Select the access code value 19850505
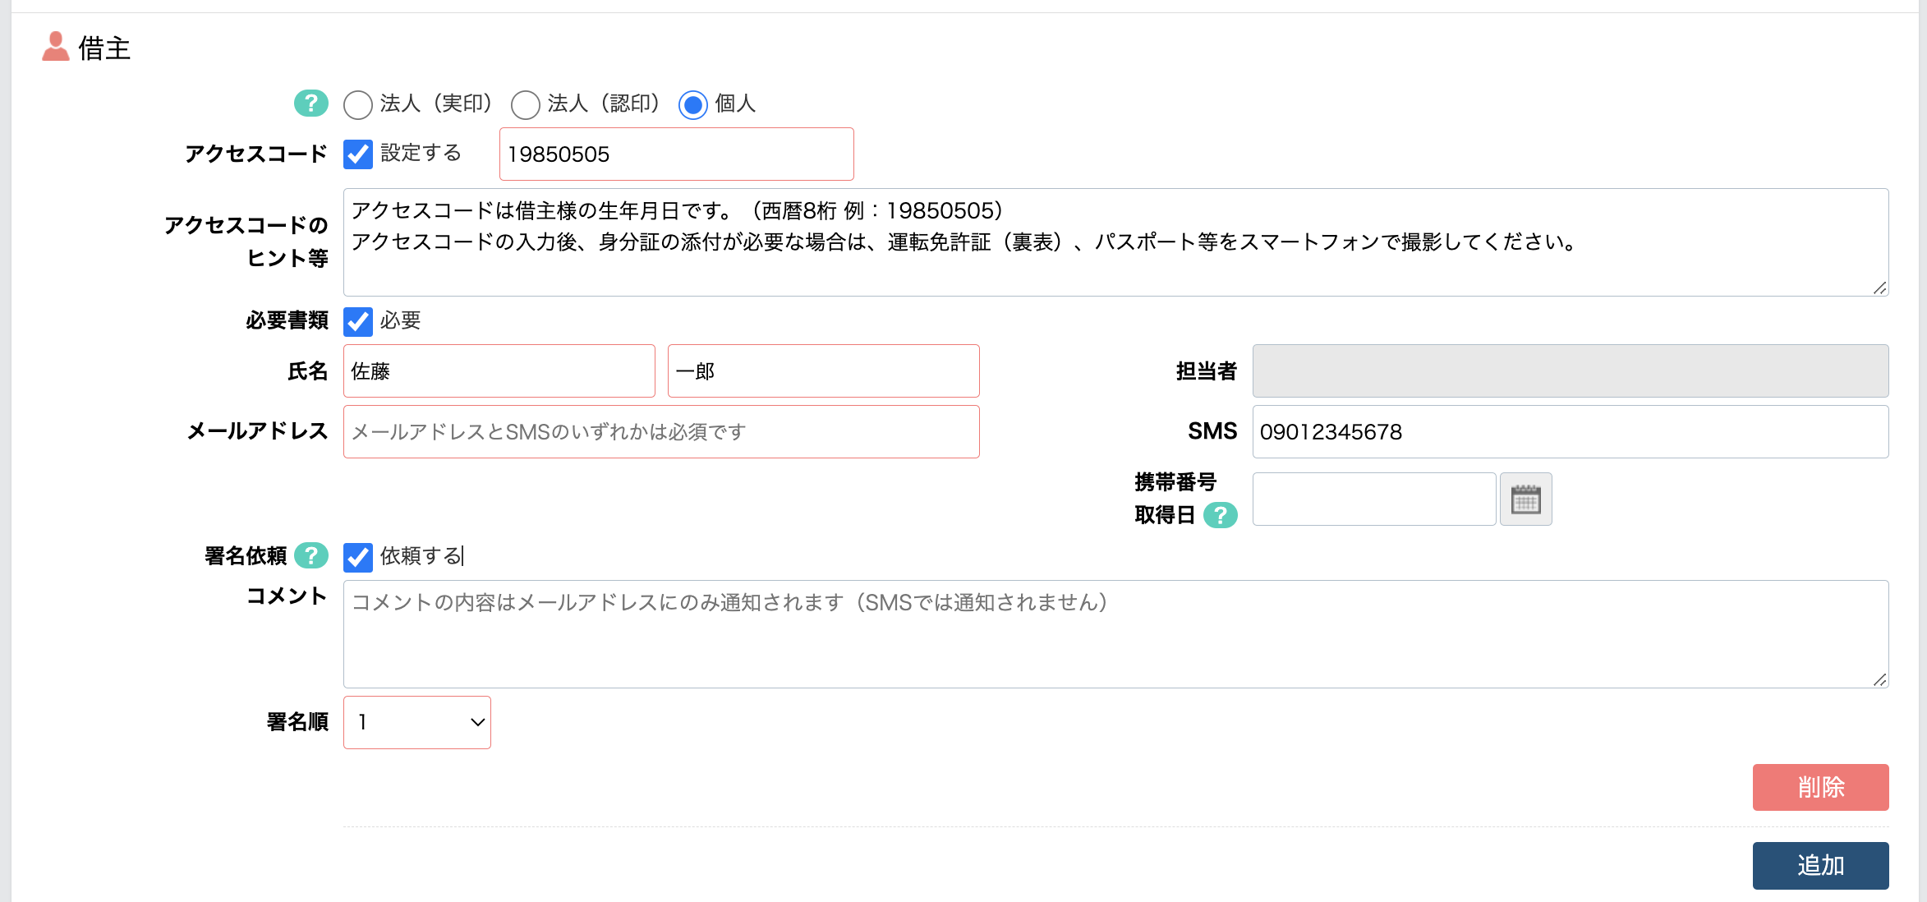Image resolution: width=1927 pixels, height=902 pixels. [x=676, y=154]
